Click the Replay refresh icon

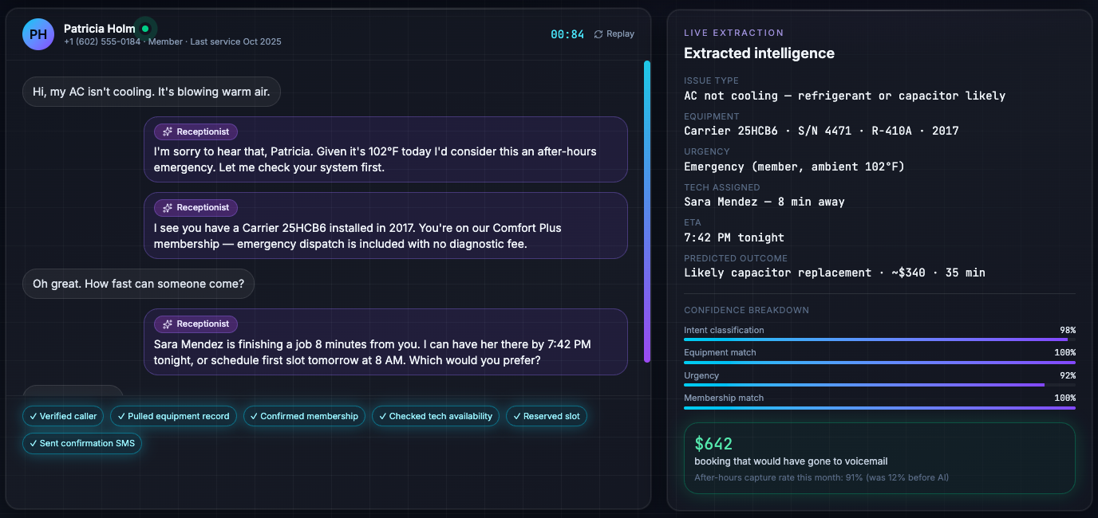598,34
